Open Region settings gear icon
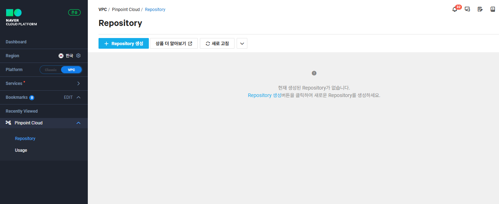Screen dimensions: 499x204 [79, 56]
